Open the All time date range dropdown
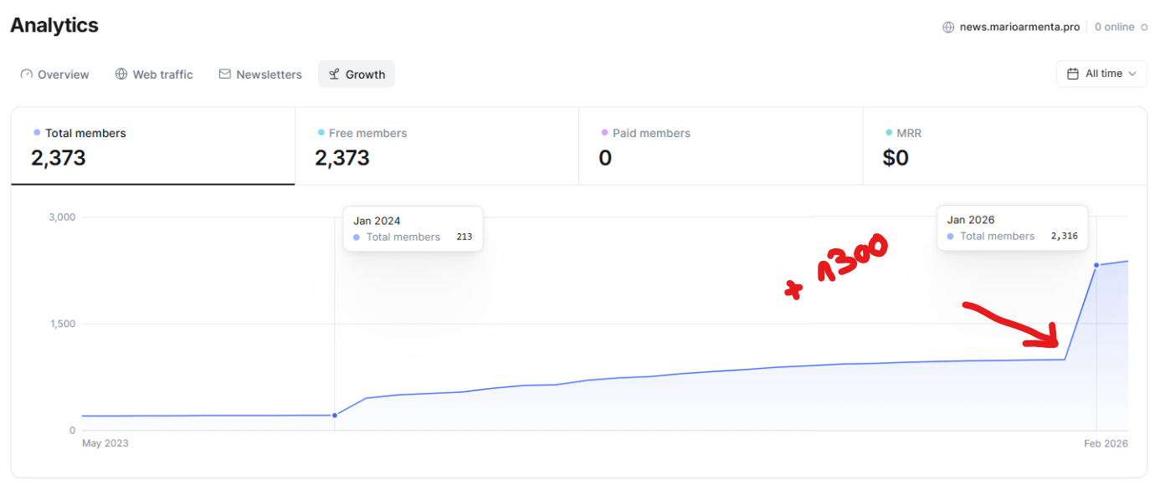 pos(1101,74)
